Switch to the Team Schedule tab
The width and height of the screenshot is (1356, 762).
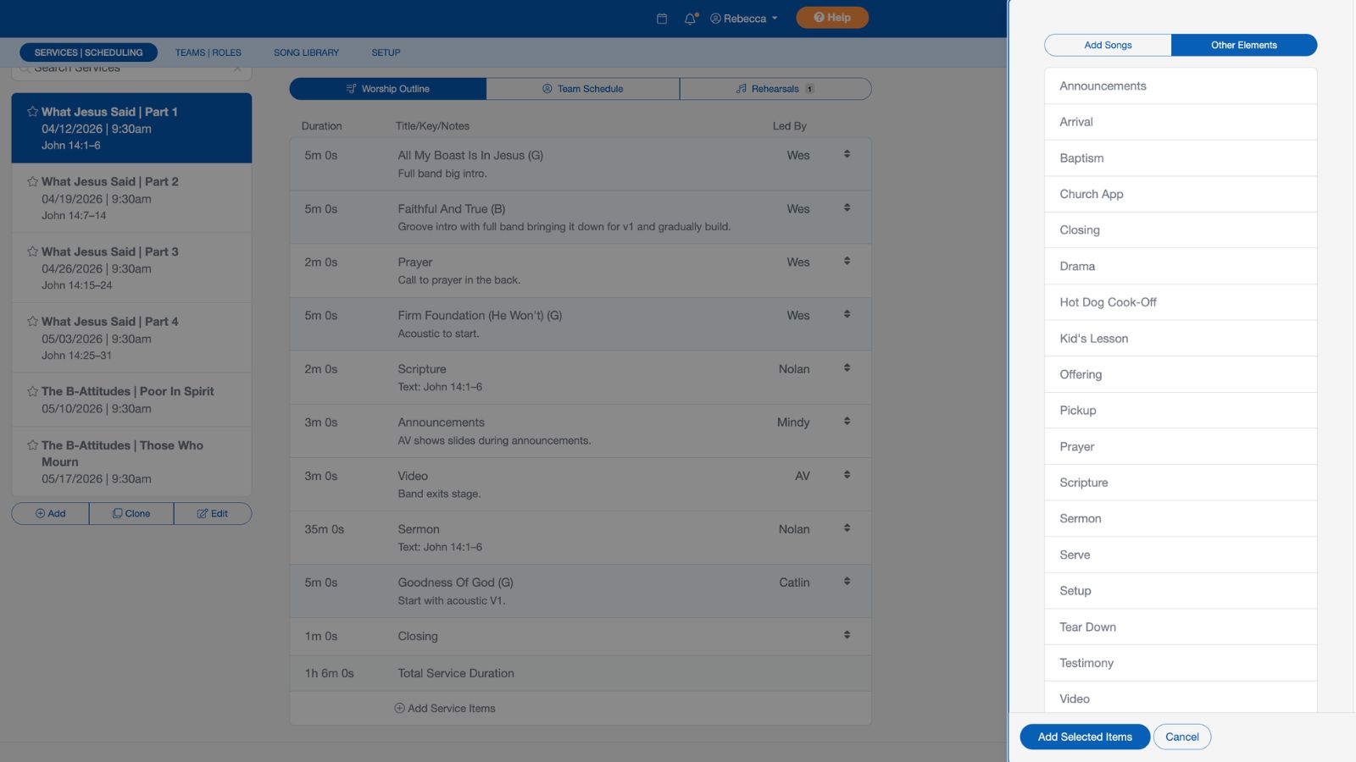click(x=582, y=88)
